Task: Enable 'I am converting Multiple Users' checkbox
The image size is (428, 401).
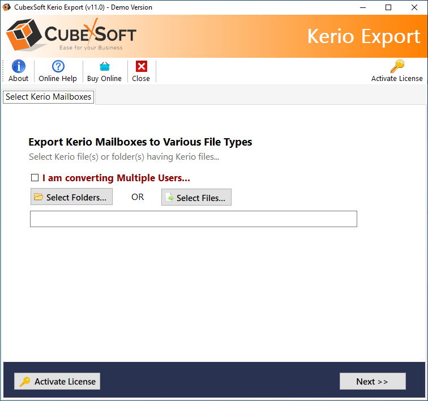Action: click(x=35, y=177)
